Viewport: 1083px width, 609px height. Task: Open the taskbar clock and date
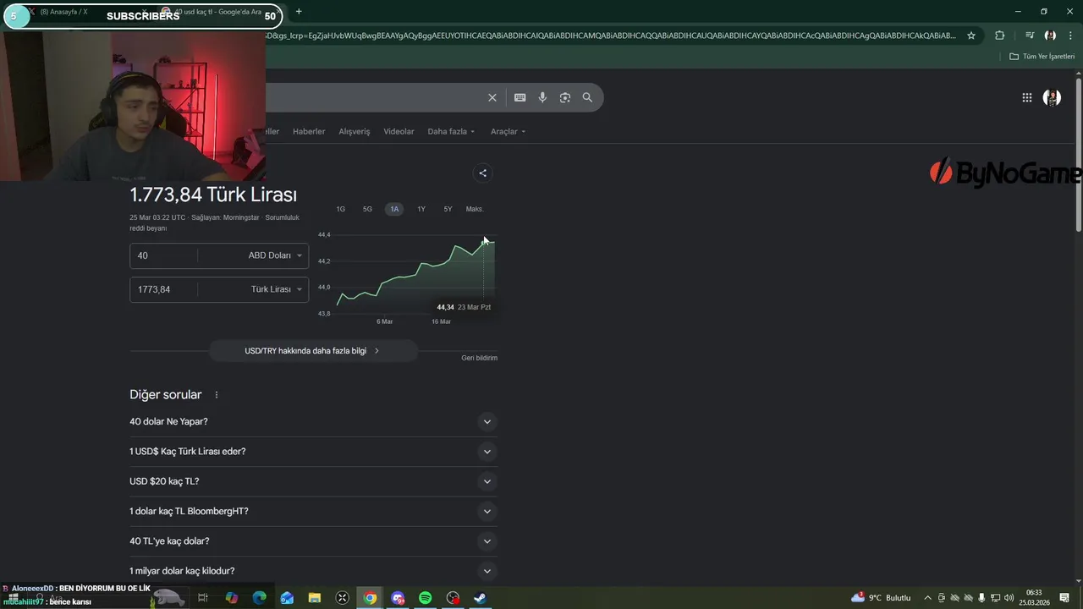point(1033,598)
